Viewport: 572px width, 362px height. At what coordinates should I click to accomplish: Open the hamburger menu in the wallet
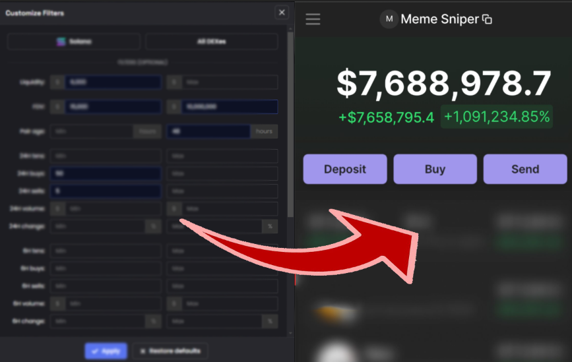tap(313, 19)
